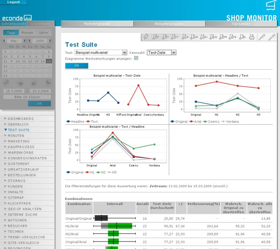280x249 pixels.
Task: Export the report as RTF
Action: 166,37
